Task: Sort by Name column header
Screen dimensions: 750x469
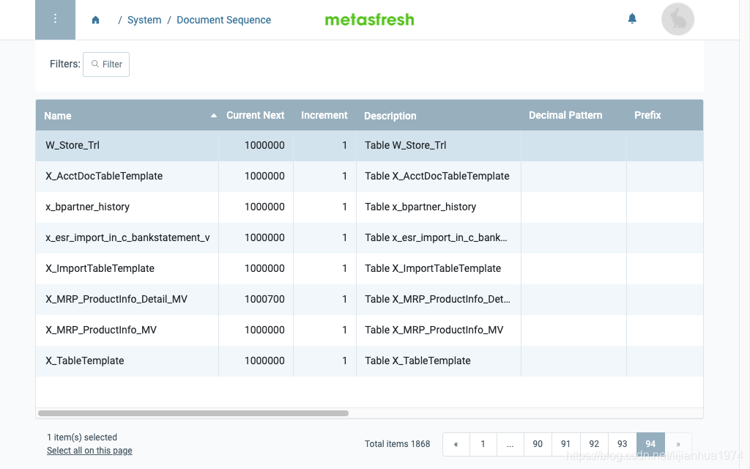Action: click(x=57, y=116)
